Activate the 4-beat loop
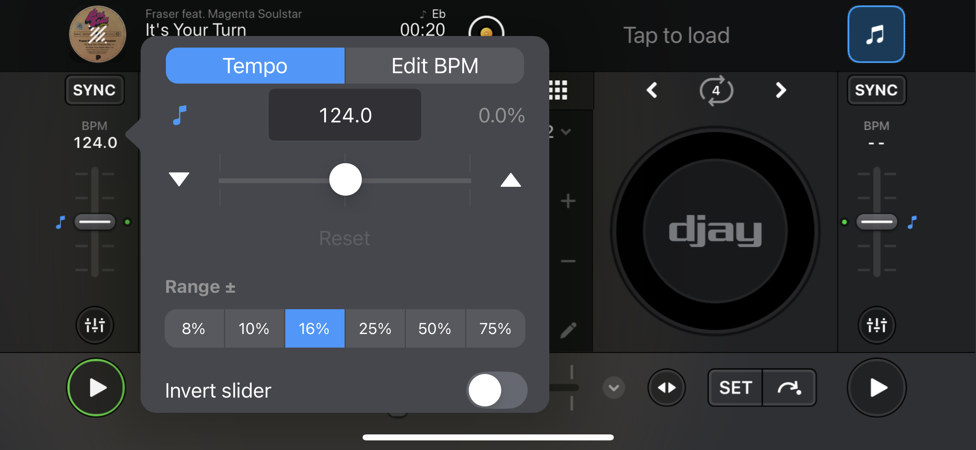Image resolution: width=976 pixels, height=450 pixels. coord(717,91)
